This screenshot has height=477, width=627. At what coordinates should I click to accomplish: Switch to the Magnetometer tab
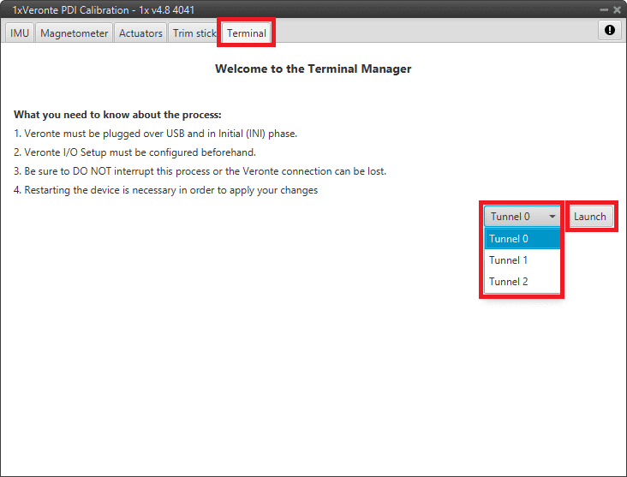pyautogui.click(x=75, y=33)
